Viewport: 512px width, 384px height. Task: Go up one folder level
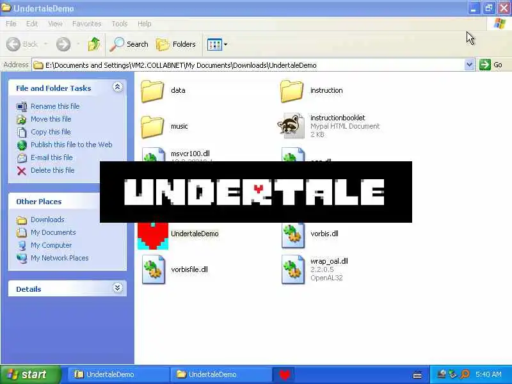coord(94,44)
